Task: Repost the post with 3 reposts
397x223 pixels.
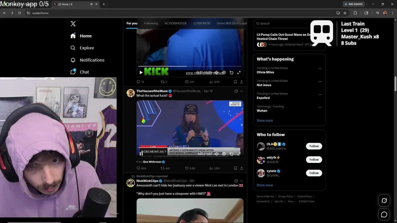Action: [x=164, y=82]
